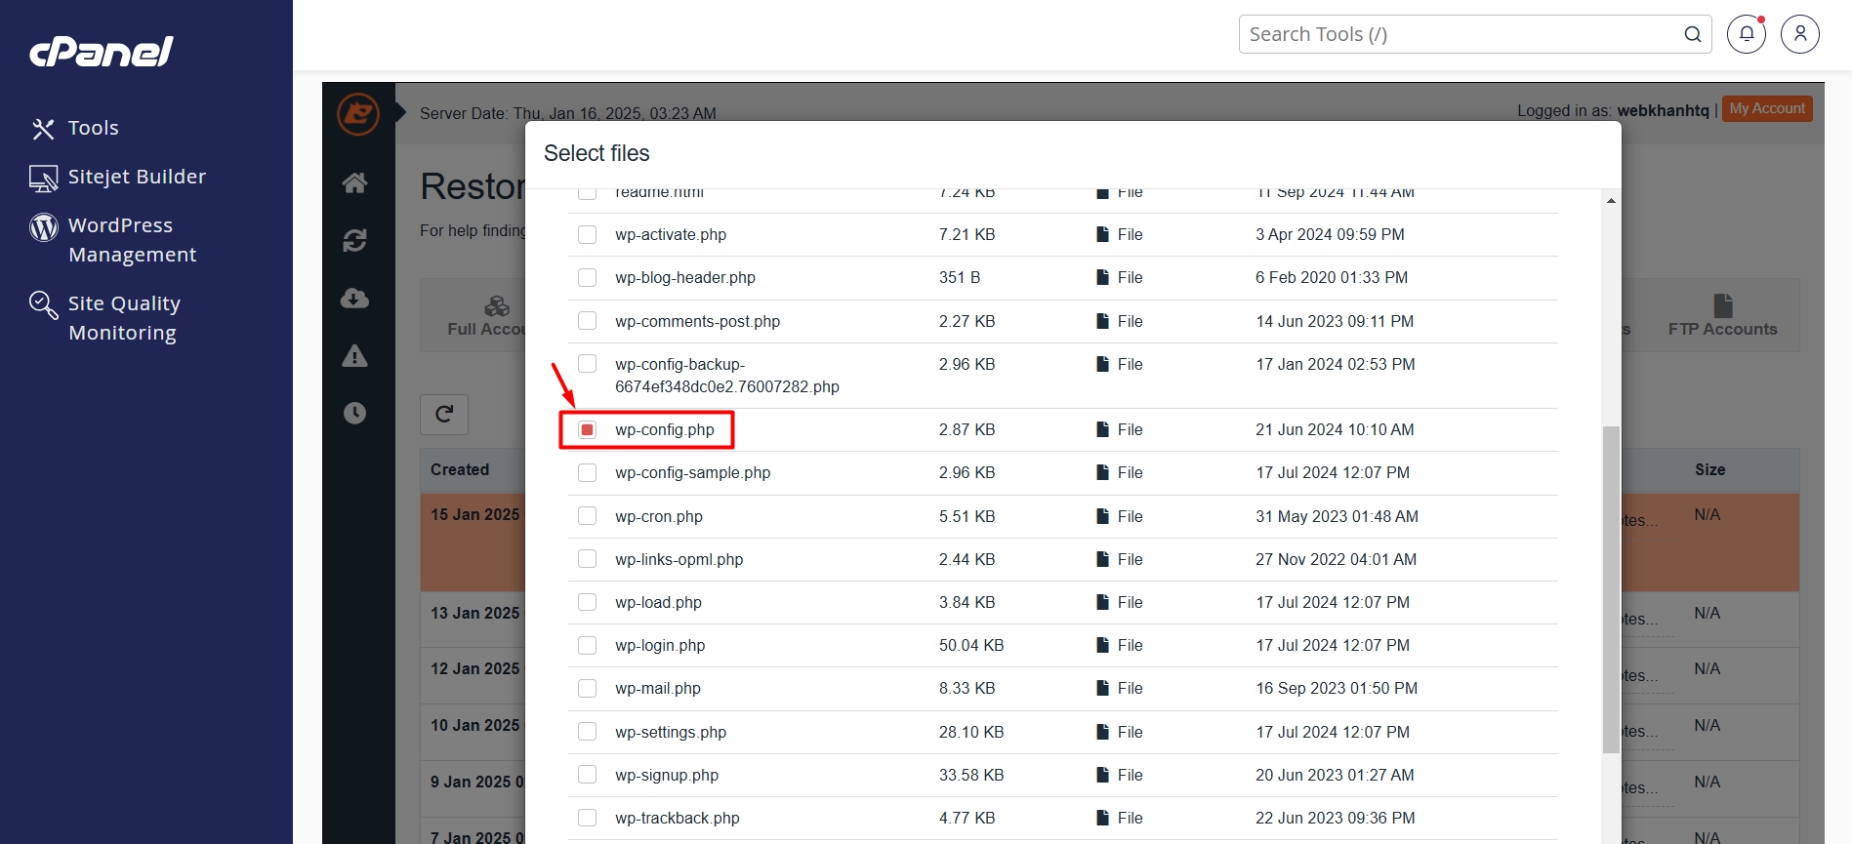The width and height of the screenshot is (1852, 844).
Task: Open the JetBackup home icon
Action: click(355, 182)
